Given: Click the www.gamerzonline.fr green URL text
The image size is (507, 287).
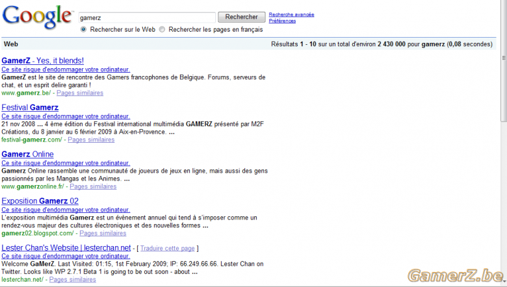Looking at the screenshot, I should (32, 186).
